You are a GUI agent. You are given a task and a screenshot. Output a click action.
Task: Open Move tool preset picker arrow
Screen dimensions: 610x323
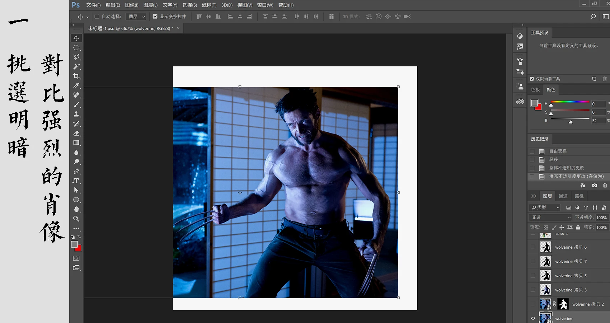(x=87, y=17)
